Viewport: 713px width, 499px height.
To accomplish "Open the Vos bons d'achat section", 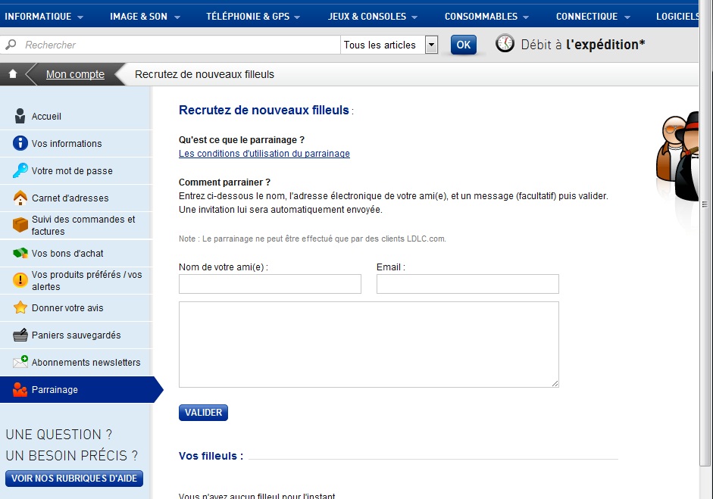I will coord(67,254).
